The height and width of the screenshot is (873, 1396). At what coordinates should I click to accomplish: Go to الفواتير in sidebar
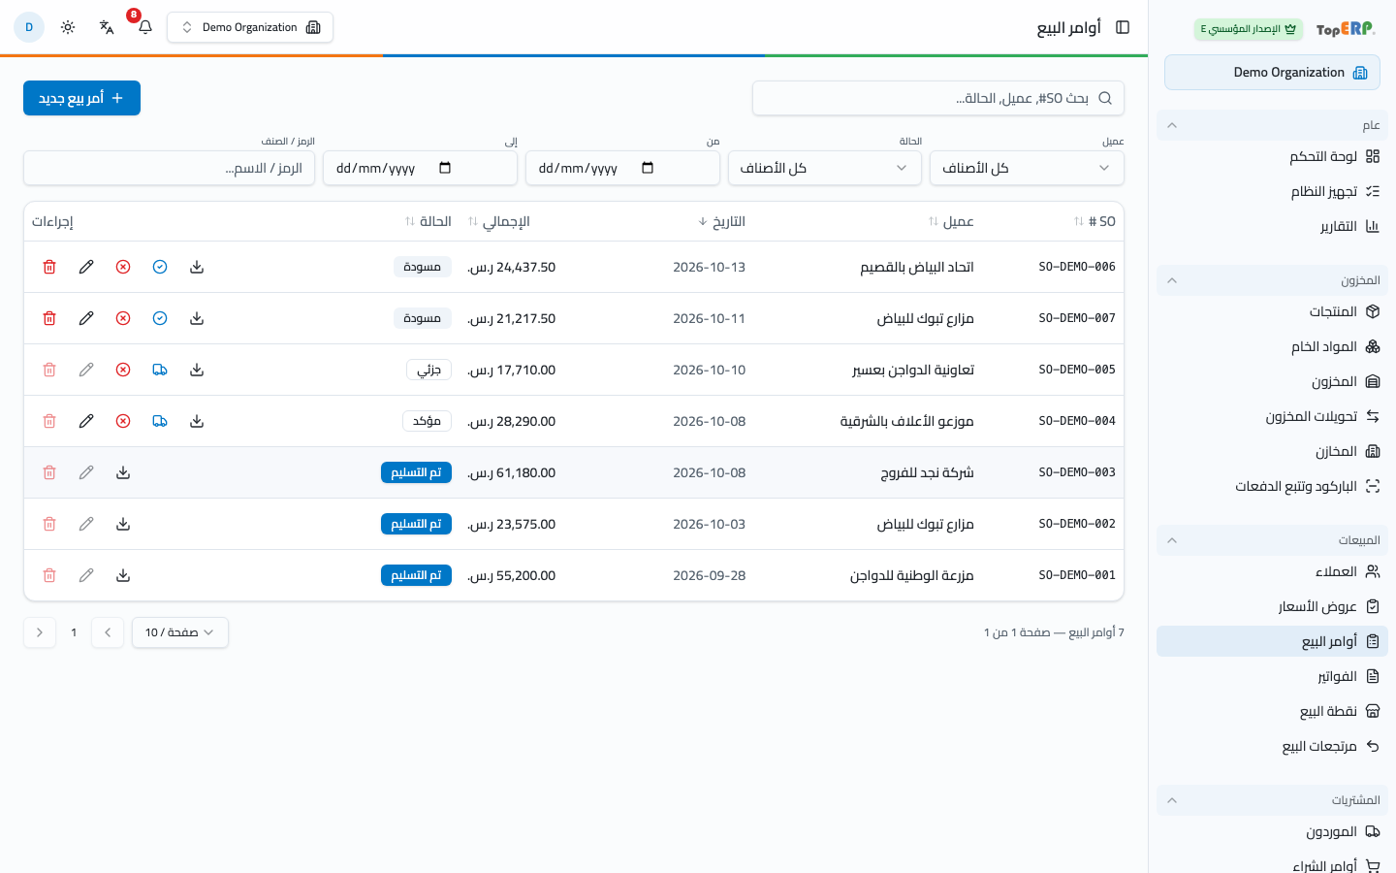[x=1272, y=676]
